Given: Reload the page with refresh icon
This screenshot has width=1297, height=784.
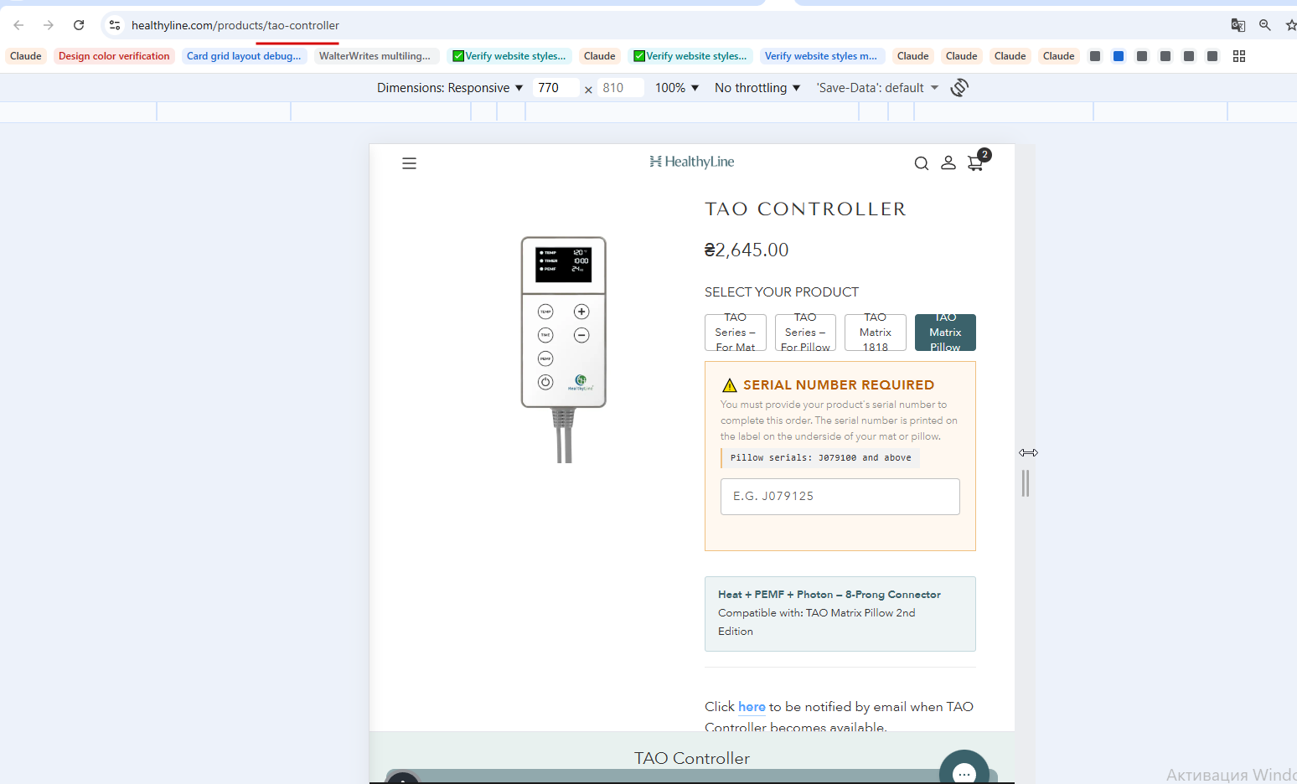Looking at the screenshot, I should click(79, 25).
